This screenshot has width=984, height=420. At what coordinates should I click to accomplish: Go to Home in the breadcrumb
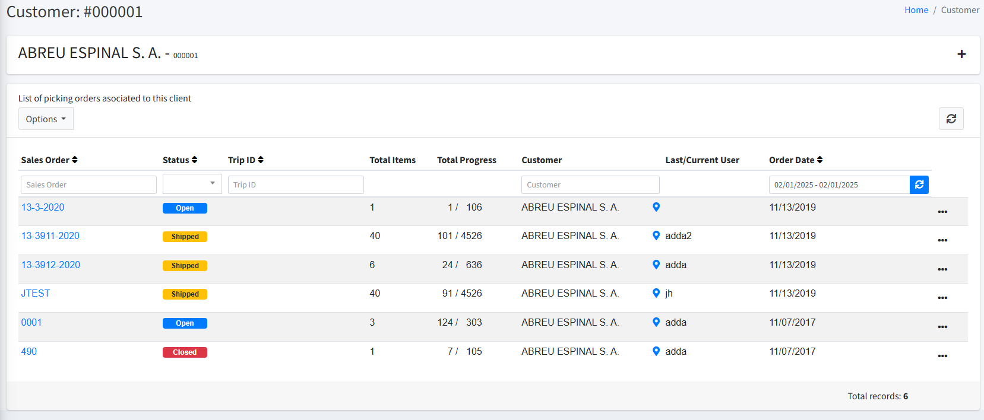point(916,10)
